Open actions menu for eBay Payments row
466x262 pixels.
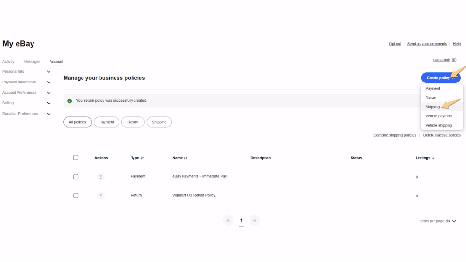101,177
